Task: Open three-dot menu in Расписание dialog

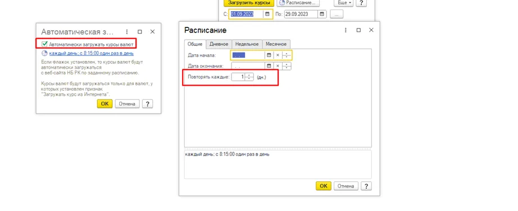Action: point(346,30)
